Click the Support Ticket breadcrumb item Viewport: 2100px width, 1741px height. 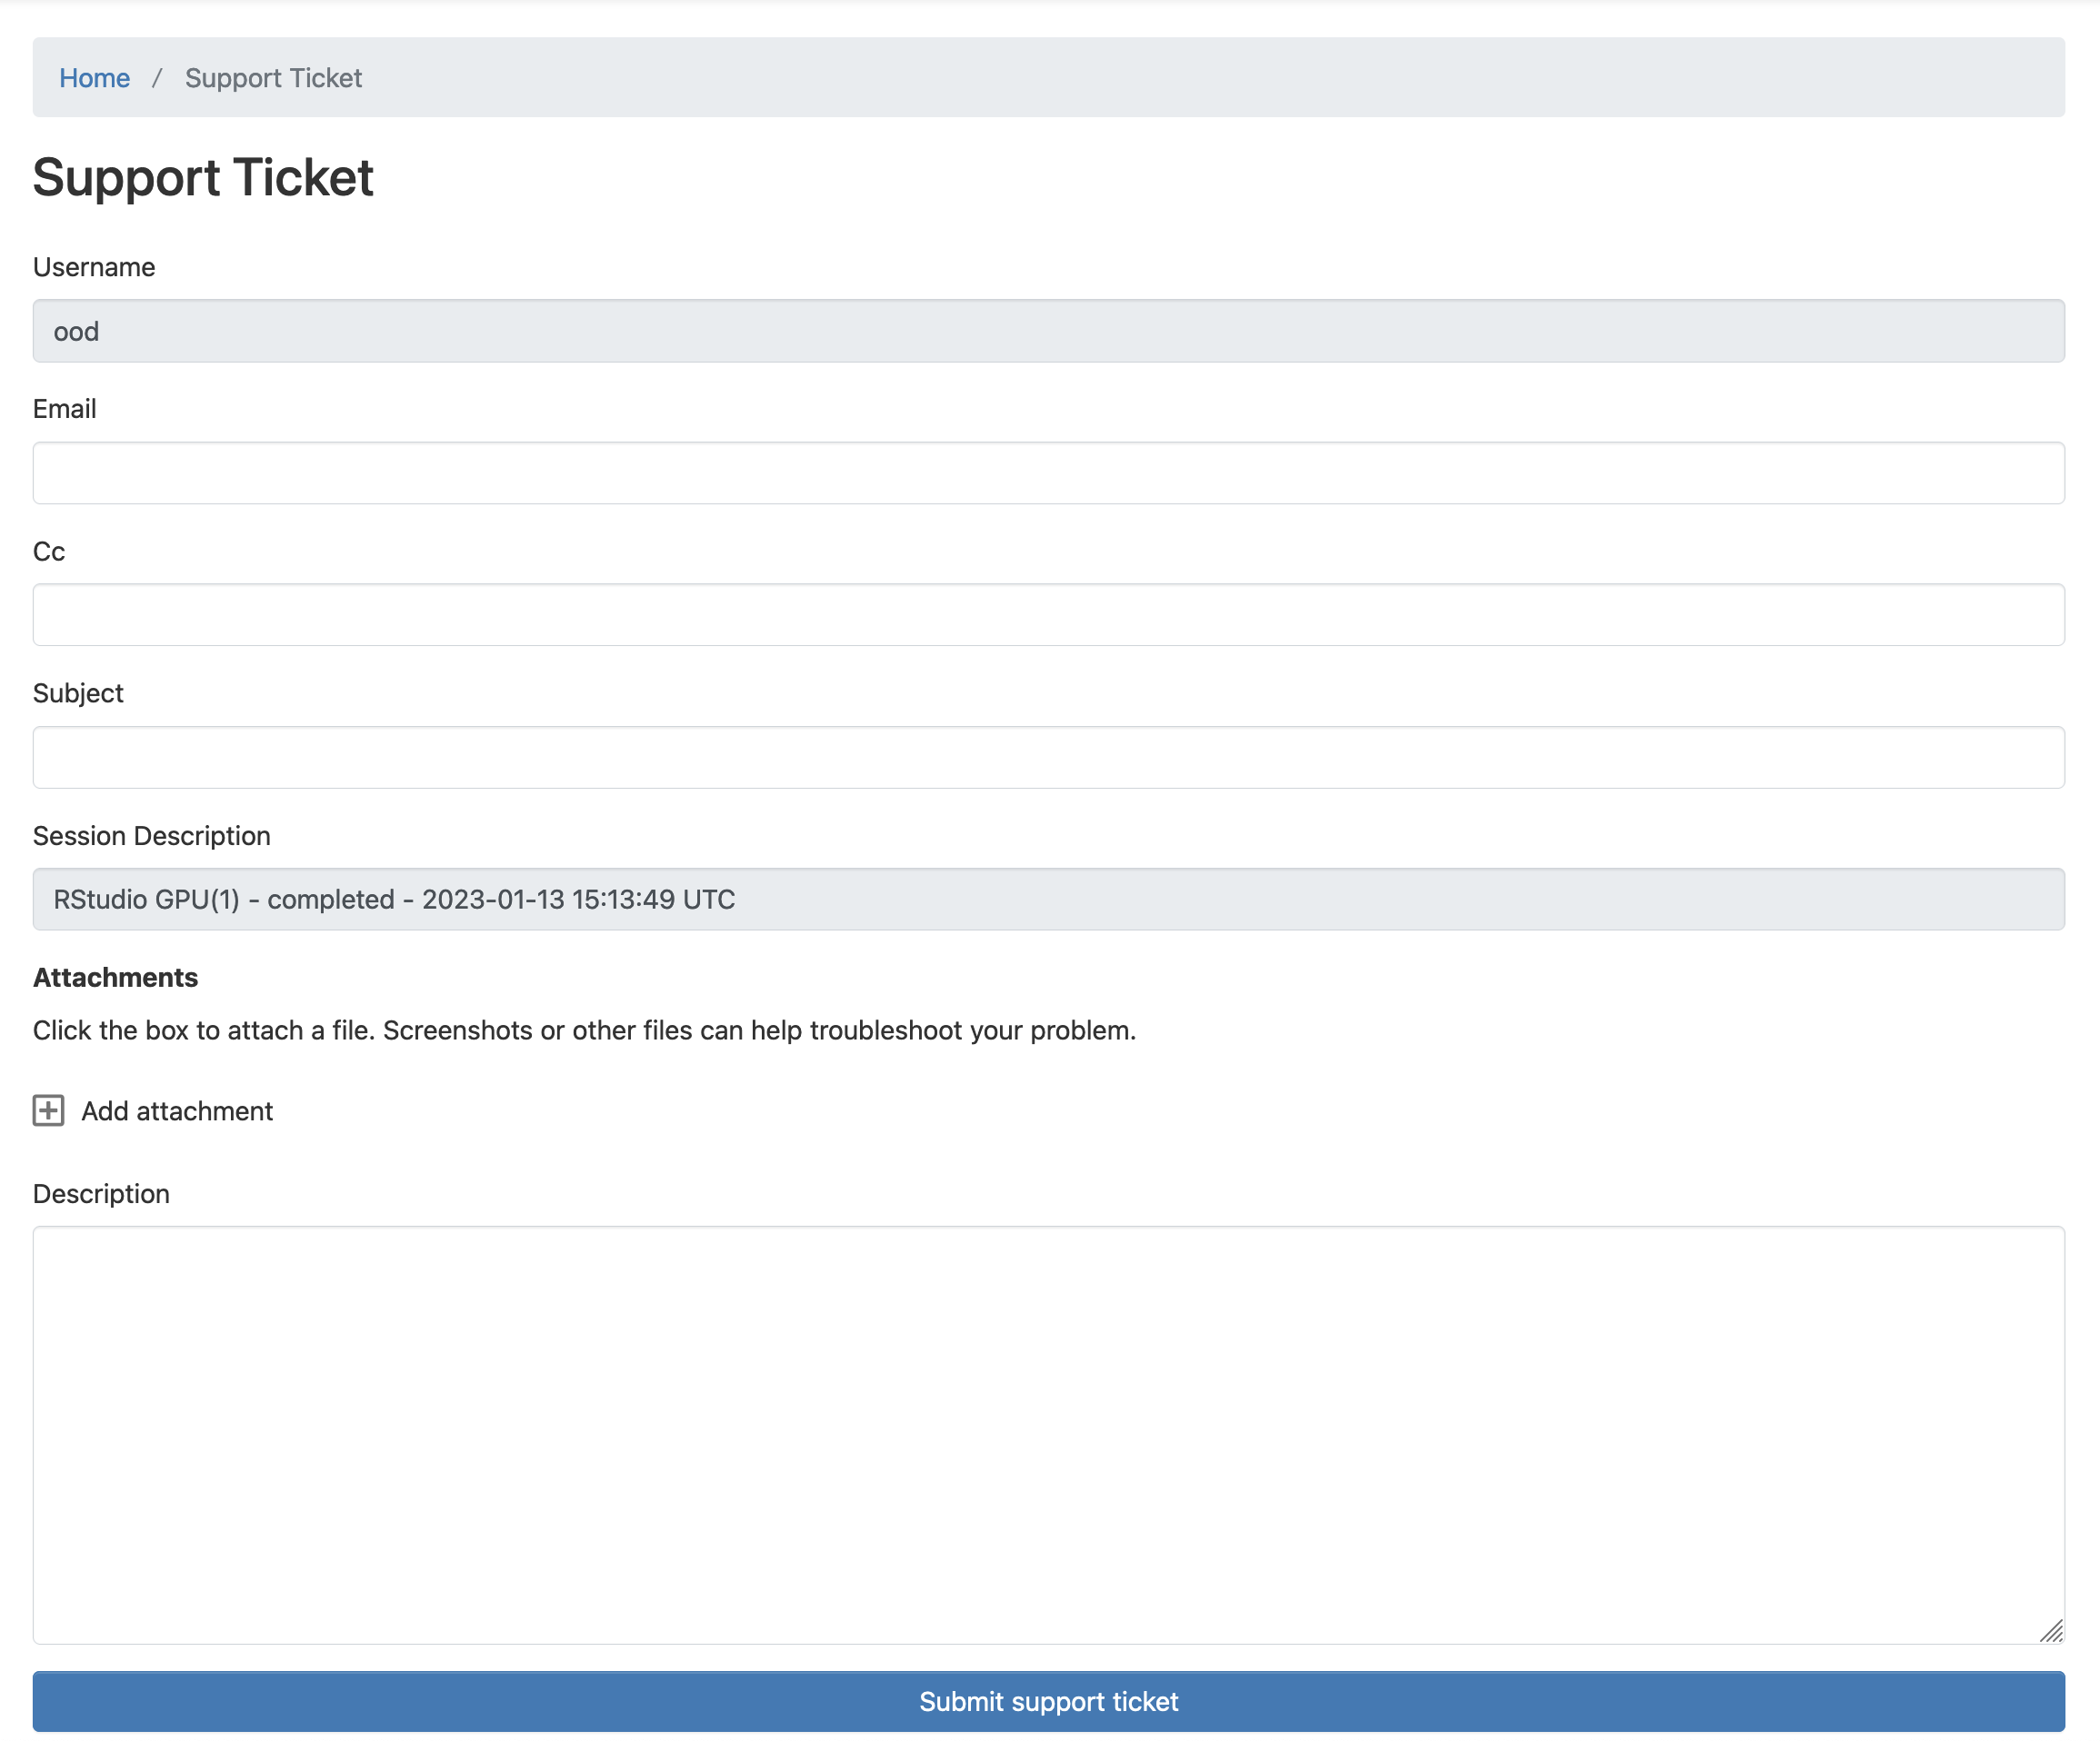[x=272, y=78]
